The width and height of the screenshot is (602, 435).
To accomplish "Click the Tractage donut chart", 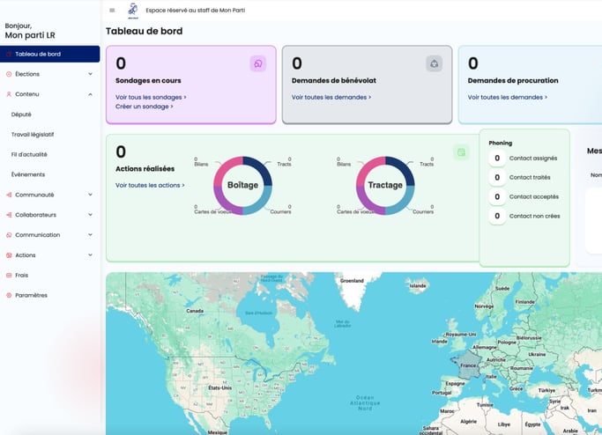I will pos(385,185).
